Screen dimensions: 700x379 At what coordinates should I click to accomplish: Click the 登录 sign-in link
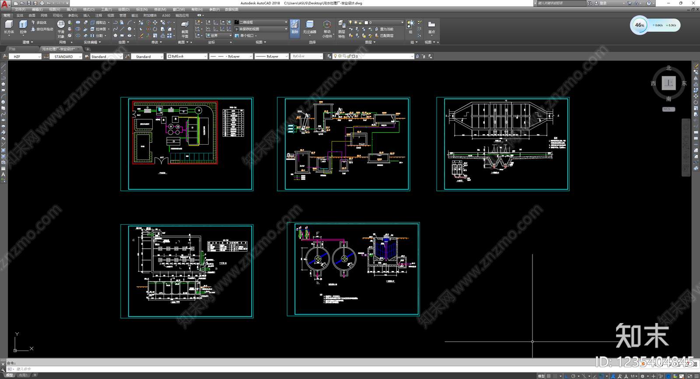pyautogui.click(x=601, y=3)
